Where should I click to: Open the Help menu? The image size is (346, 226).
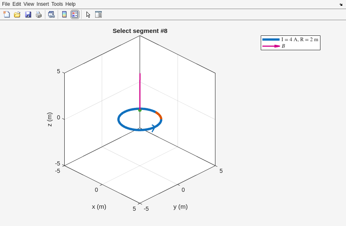70,4
